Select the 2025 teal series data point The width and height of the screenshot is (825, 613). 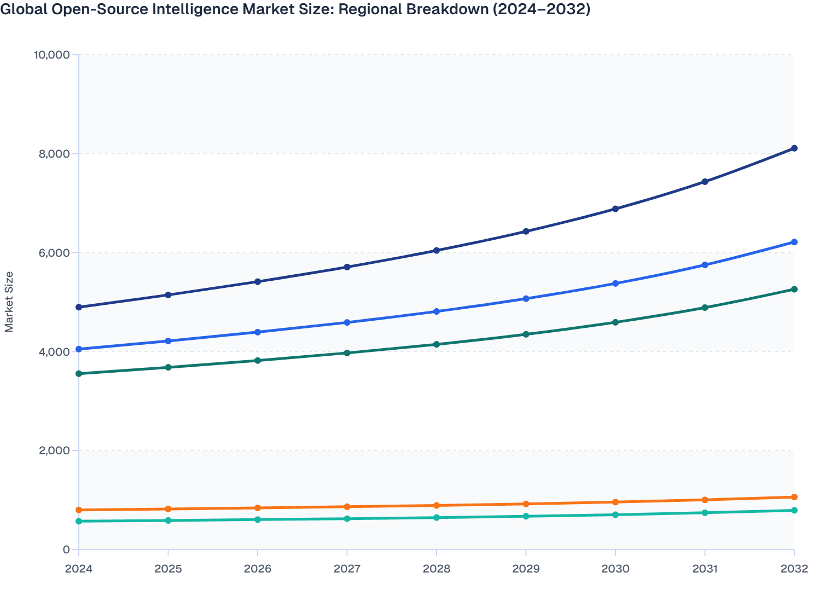pos(168,521)
